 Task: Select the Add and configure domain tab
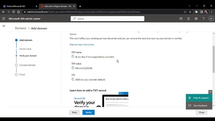58,6
